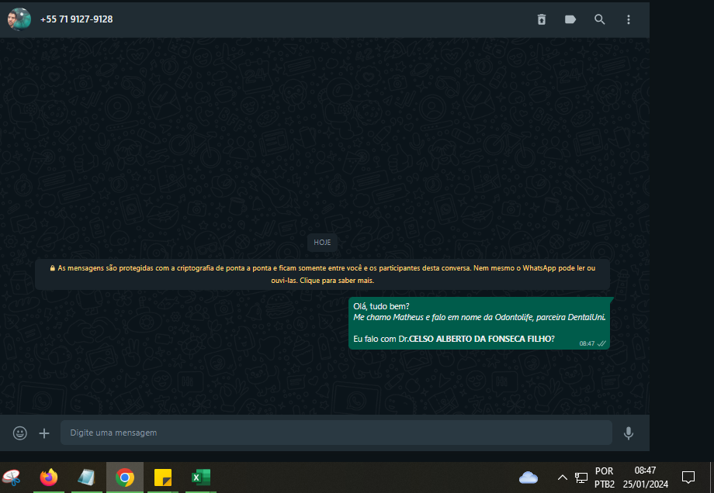Screen dimensions: 714x493
Task: Open the attach plus menu
Action: click(44, 433)
